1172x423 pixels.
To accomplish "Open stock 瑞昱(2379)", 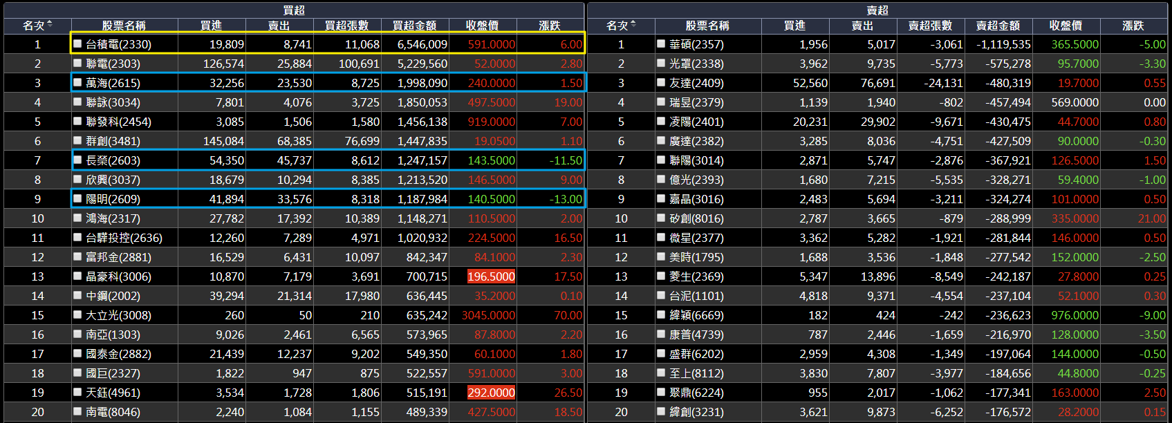I will point(696,102).
